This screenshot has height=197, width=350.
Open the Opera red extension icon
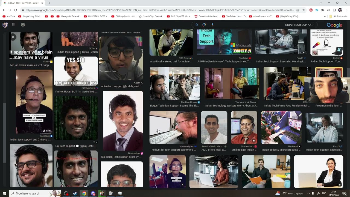(x=311, y=10)
